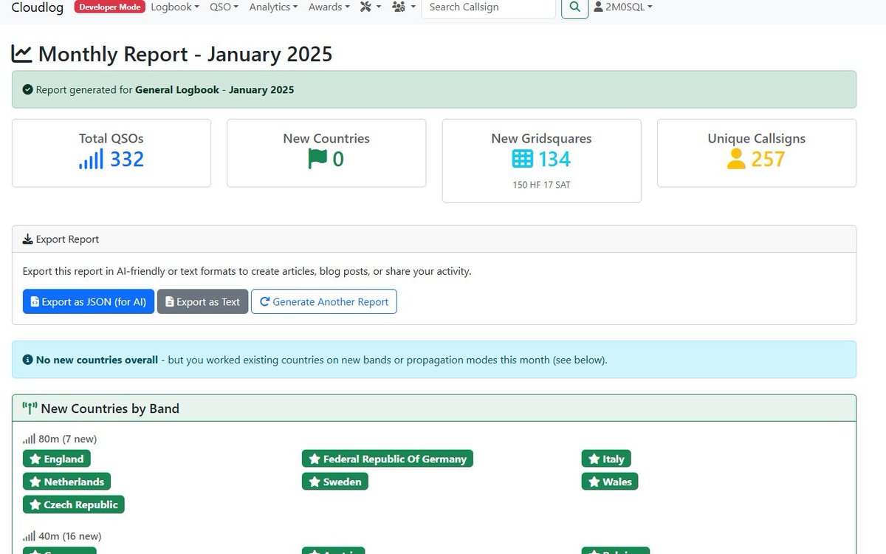Open the Awards menu

(x=326, y=7)
